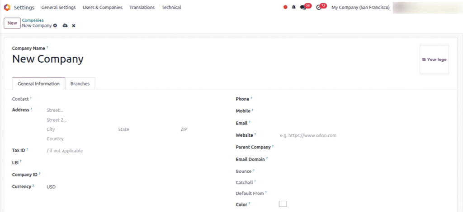Focus the Mobile field
Image resolution: width=463 pixels, height=212 pixels.
tap(364, 111)
